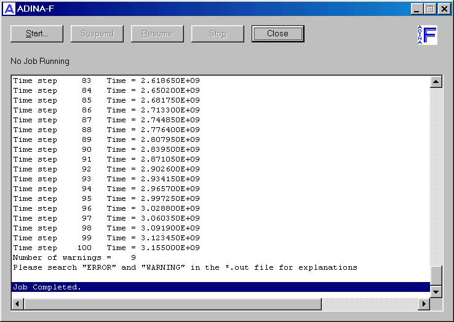Select the highlighted "Job Completed." line
Screen dimensions: 454x322
pyautogui.click(x=47, y=287)
